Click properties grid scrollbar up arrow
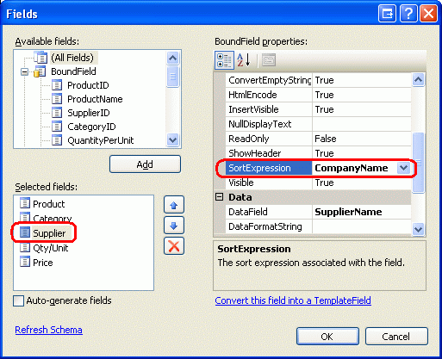442x359 pixels. (418, 79)
